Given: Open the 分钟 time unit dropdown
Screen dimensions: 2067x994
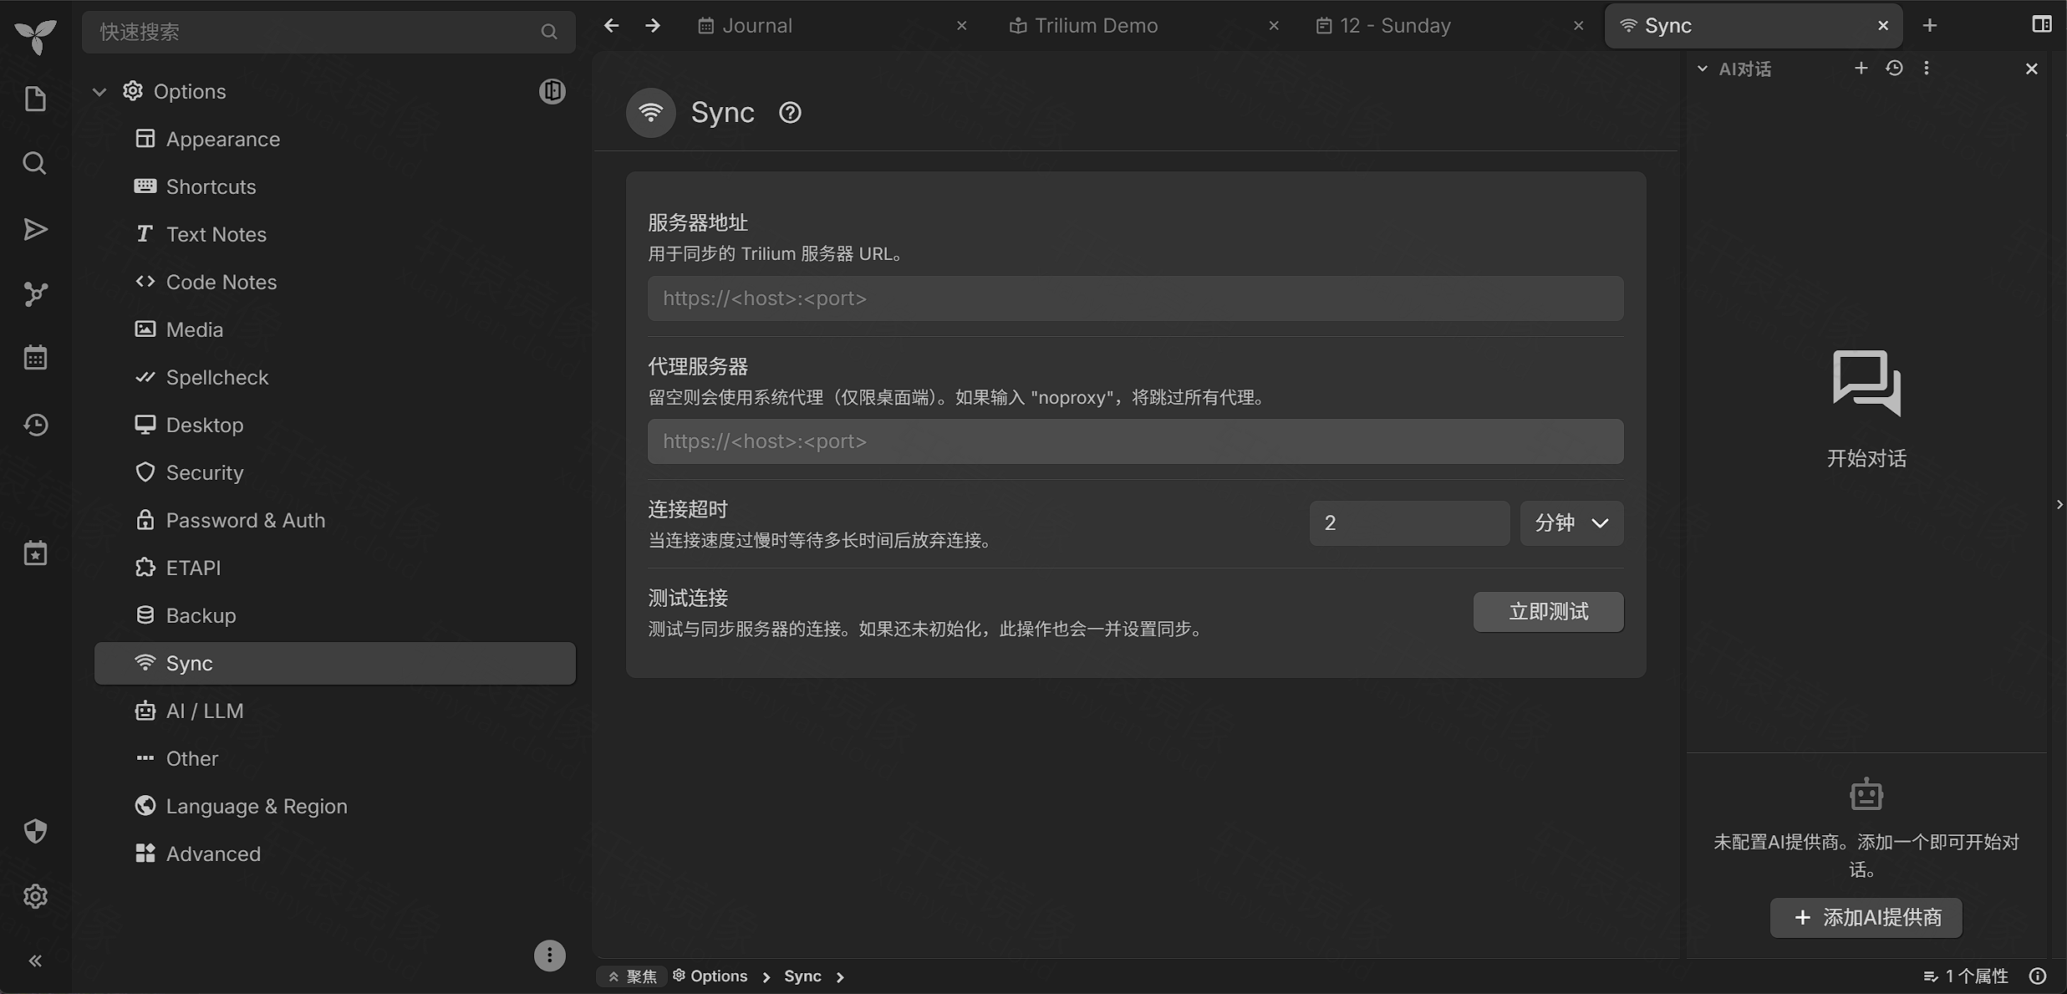Looking at the screenshot, I should 1571,523.
